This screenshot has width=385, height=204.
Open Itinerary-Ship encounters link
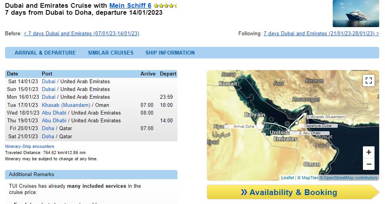(x=29, y=146)
